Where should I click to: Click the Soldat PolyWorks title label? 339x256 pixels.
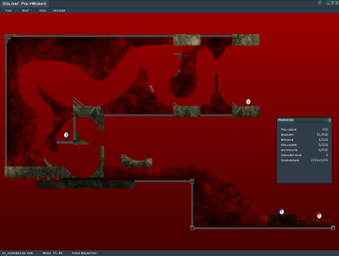pos(24,4)
